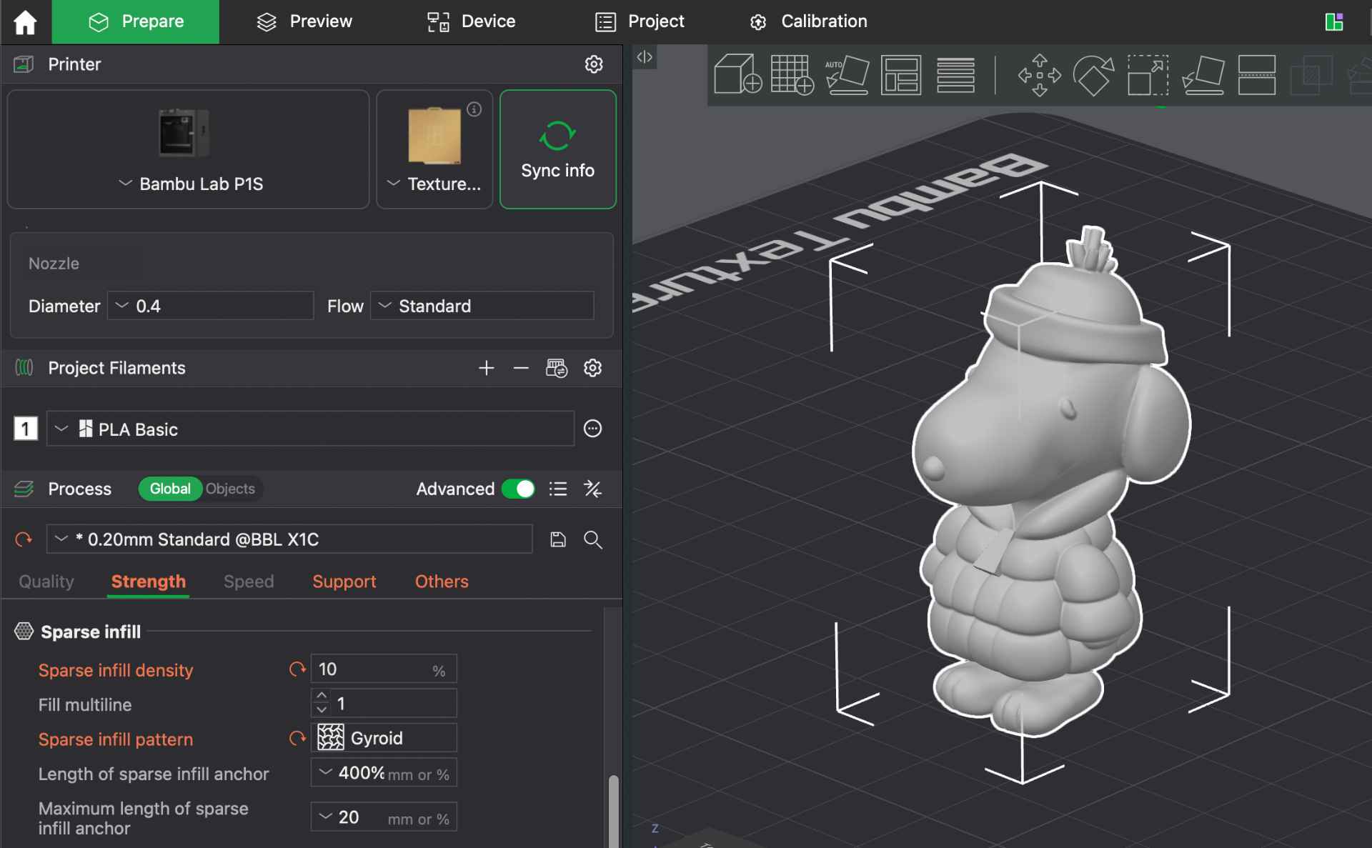This screenshot has height=848, width=1372.
Task: Save the process preset
Action: pos(558,539)
